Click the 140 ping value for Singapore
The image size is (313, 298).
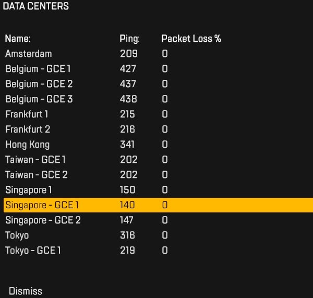(x=127, y=205)
